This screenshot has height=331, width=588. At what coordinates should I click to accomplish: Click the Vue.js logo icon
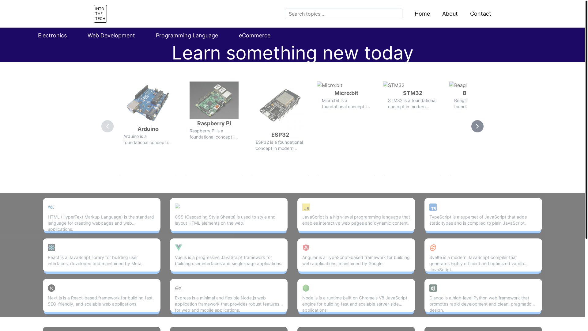pyautogui.click(x=179, y=248)
